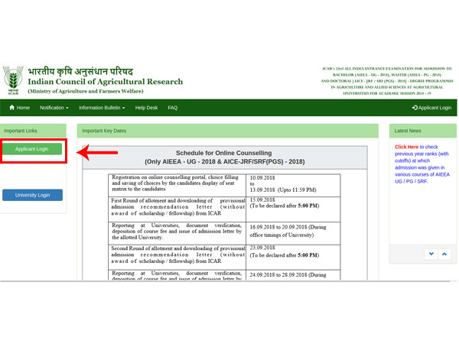Click the ICAR logo emblem

point(13,80)
